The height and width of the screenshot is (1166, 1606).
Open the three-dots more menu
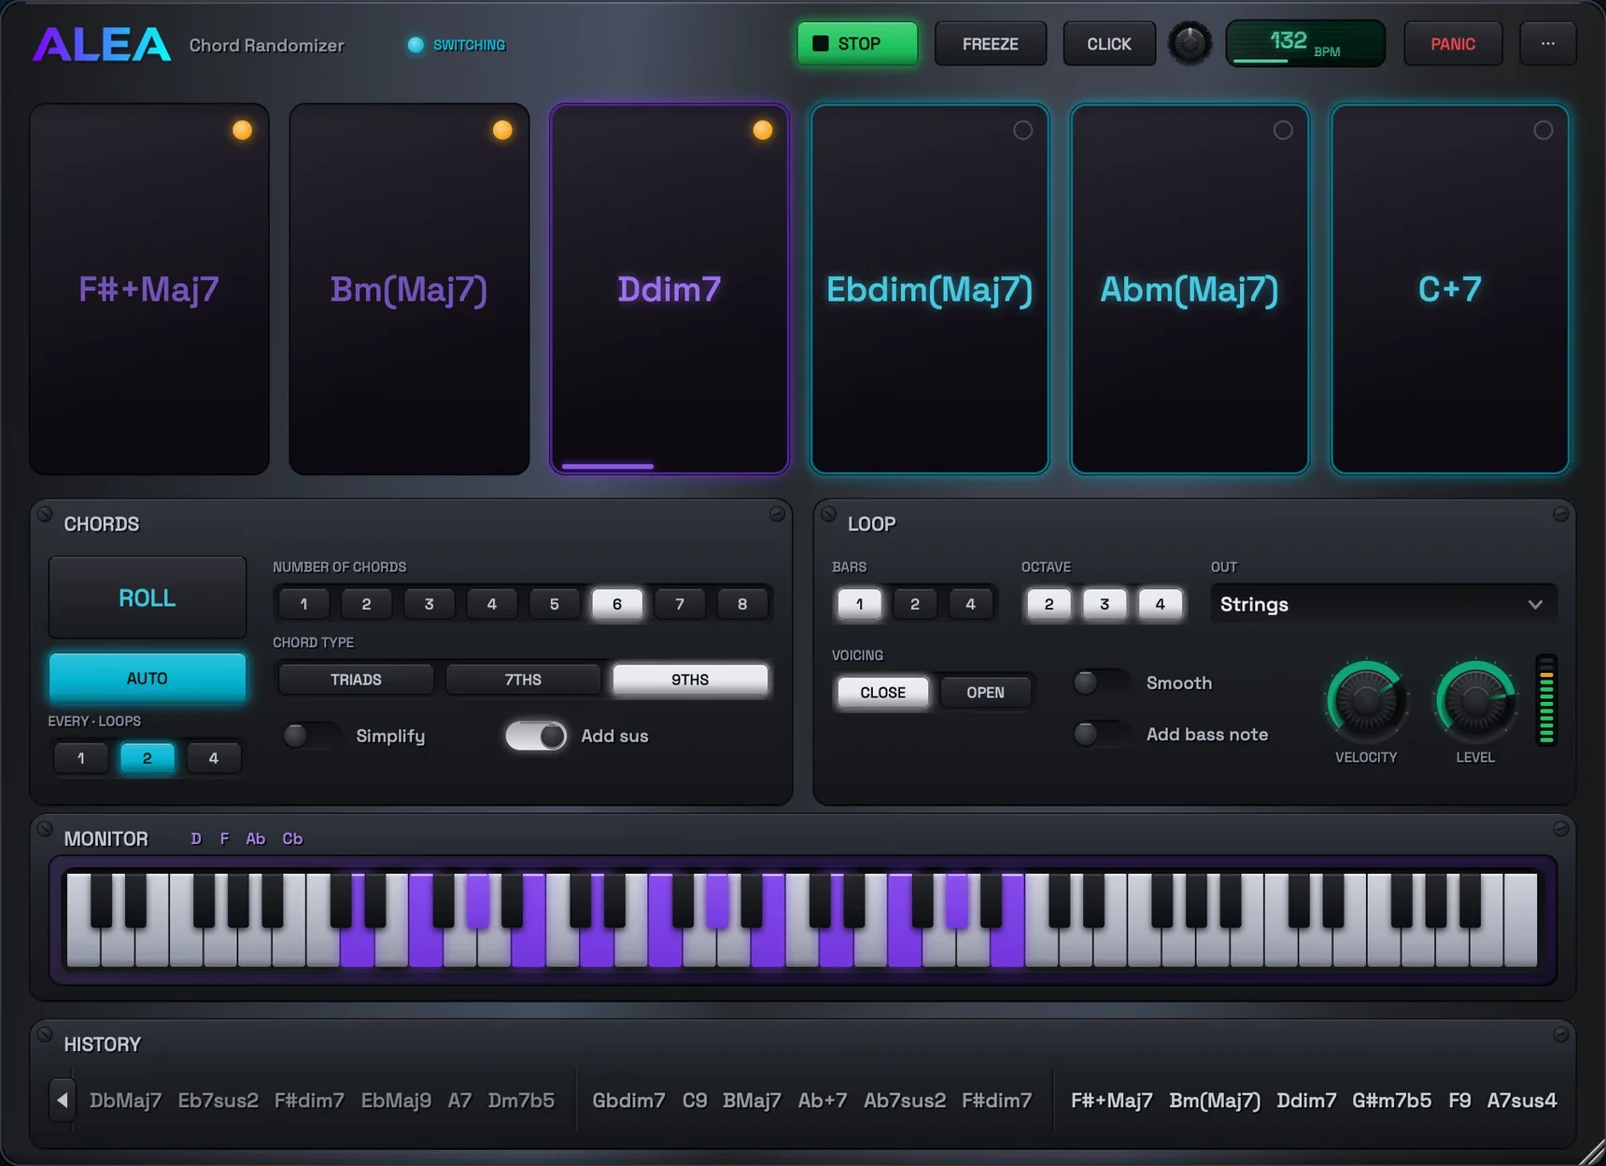tap(1547, 44)
